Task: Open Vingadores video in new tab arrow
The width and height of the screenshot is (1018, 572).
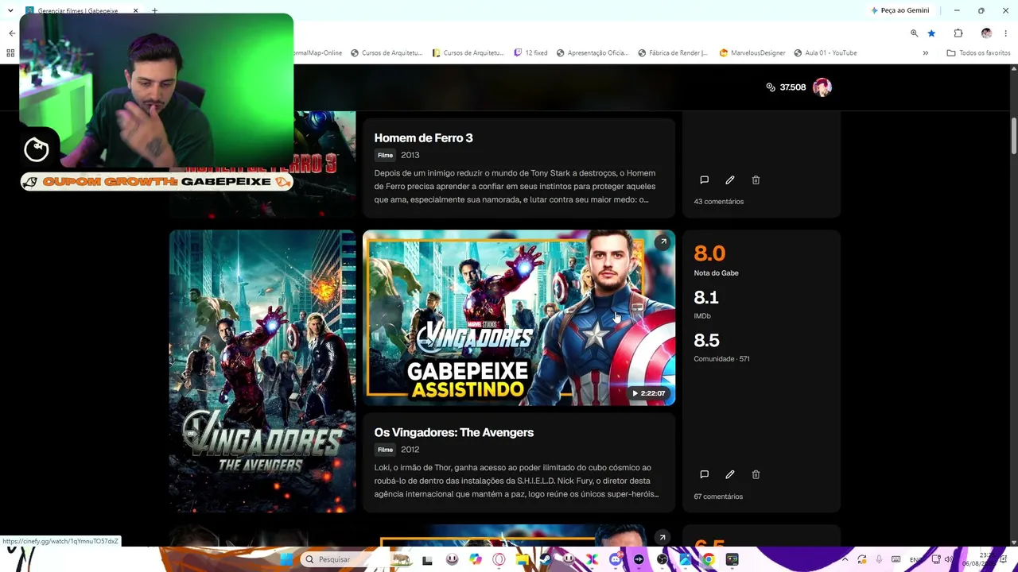Action: 663,242
